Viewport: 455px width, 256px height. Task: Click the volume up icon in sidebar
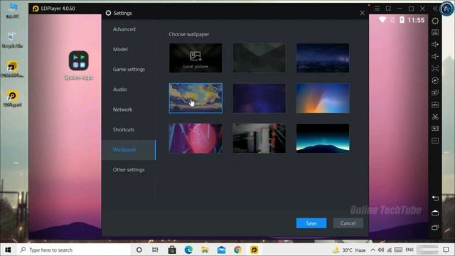(435, 44)
